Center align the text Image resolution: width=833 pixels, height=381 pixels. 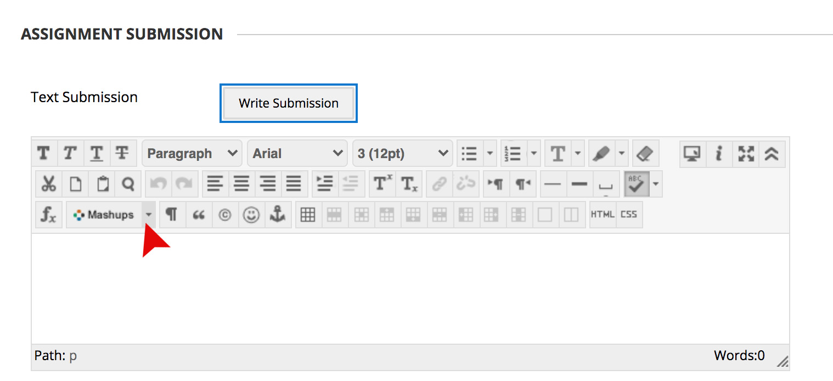[x=241, y=184]
